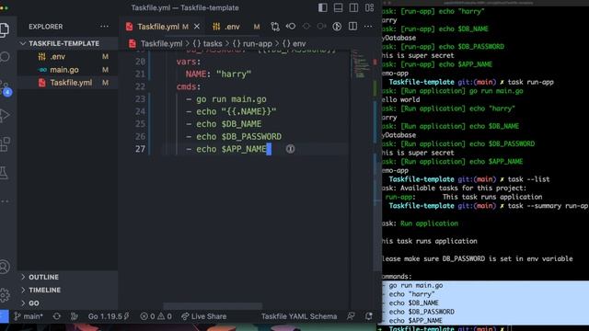Click Go 1.19.5 version in status bar

click(x=109, y=316)
